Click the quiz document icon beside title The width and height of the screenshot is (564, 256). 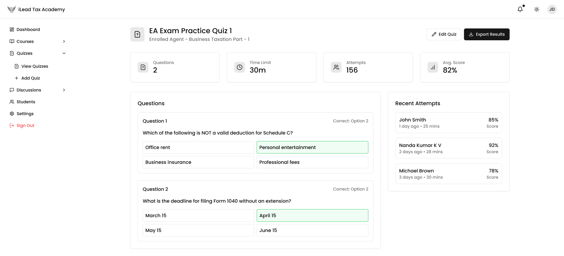[137, 34]
